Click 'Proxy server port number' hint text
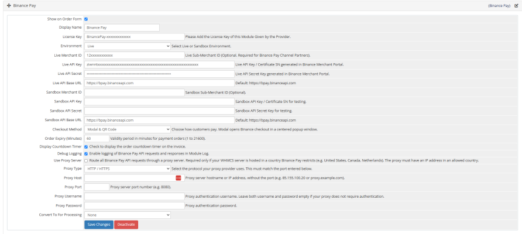The image size is (522, 234). 140,187
